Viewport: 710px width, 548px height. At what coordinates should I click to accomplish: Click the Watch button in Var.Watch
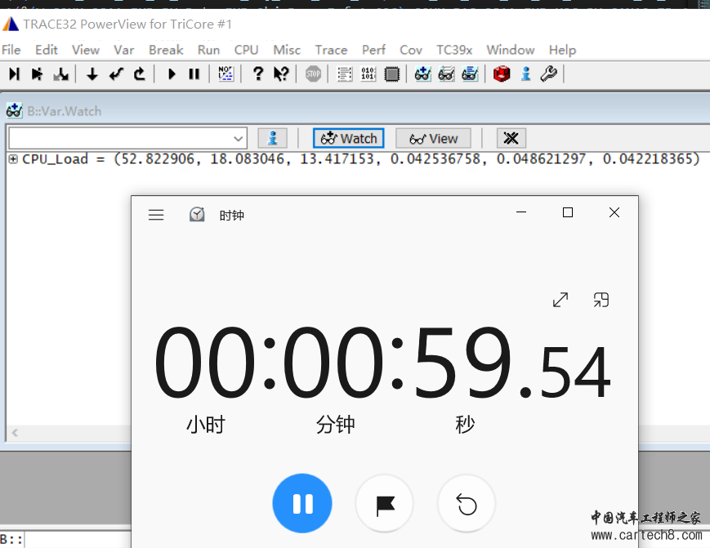point(349,138)
